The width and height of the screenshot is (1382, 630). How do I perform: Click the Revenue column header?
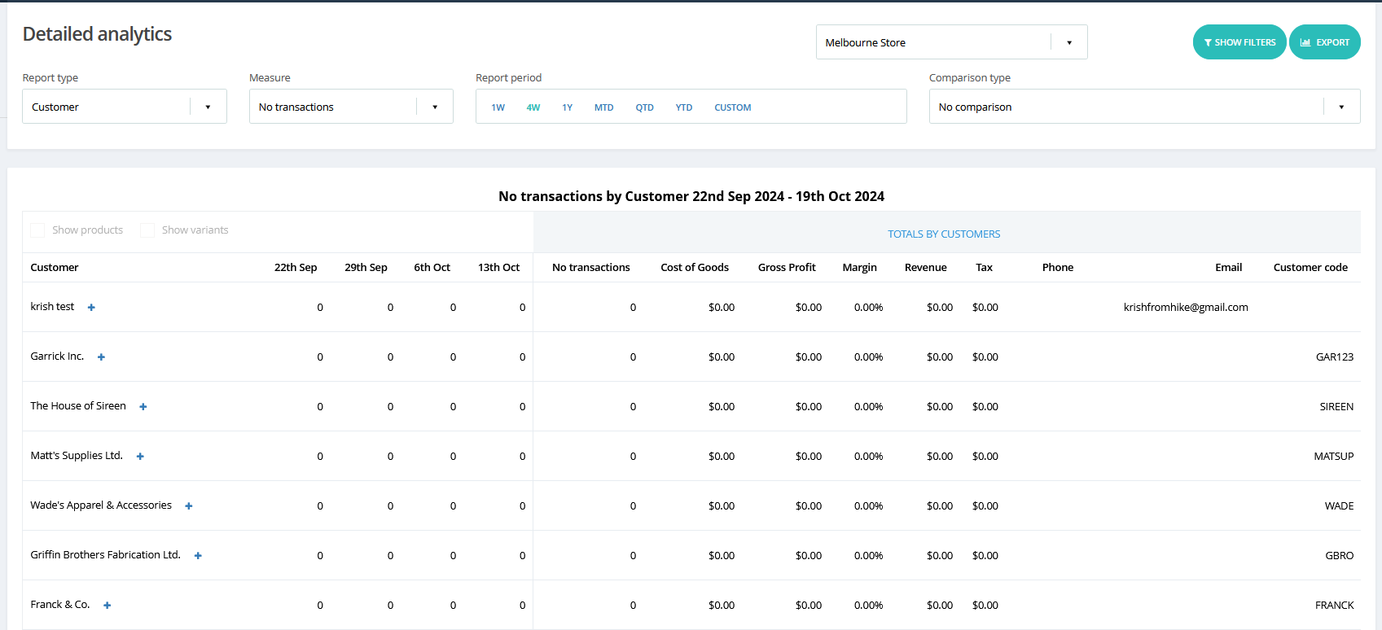926,267
